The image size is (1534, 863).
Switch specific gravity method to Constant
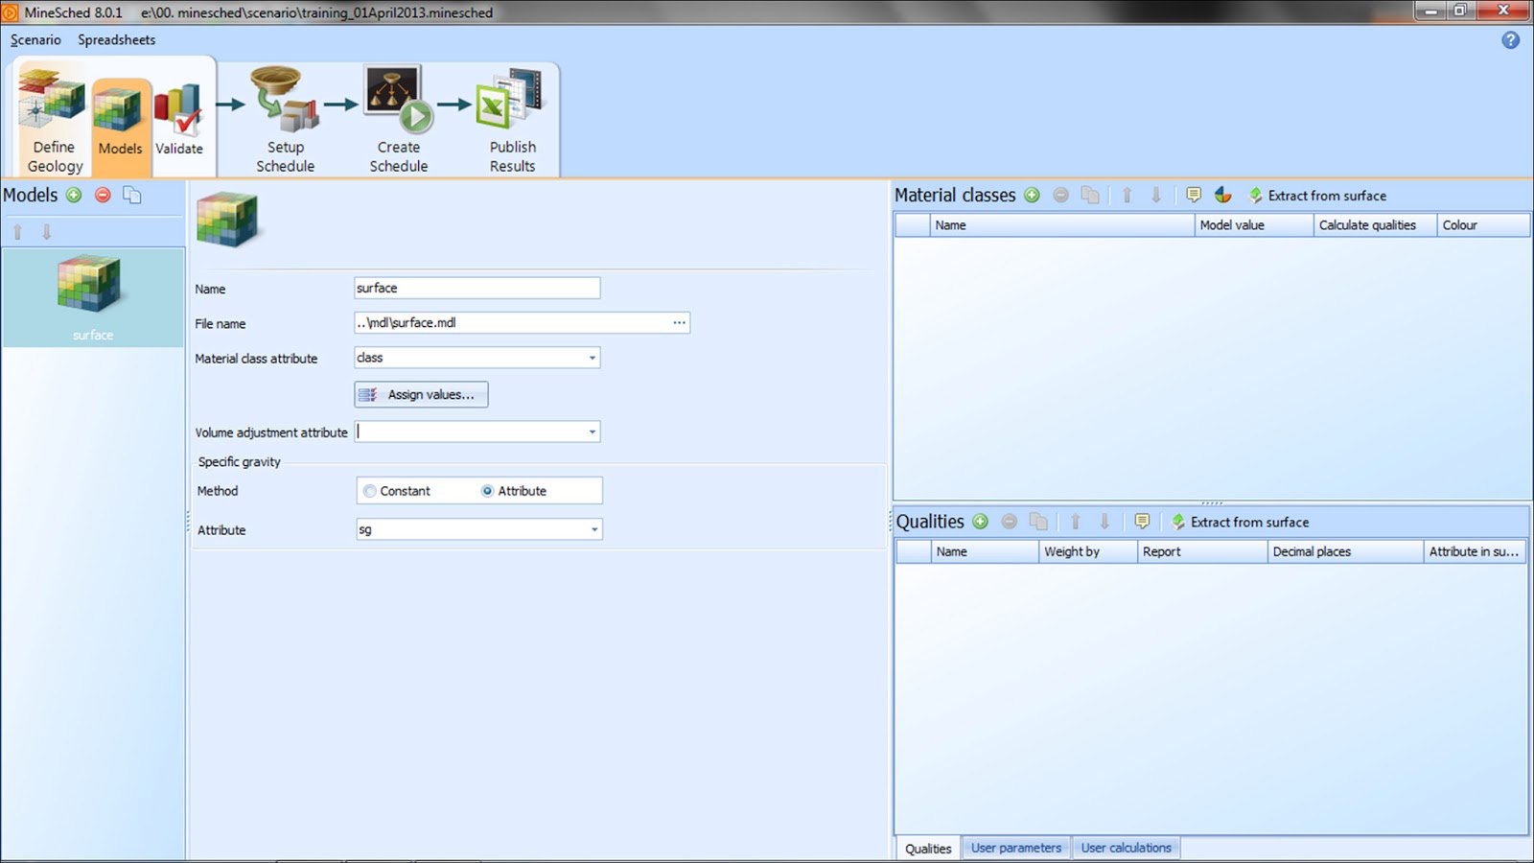pos(369,490)
